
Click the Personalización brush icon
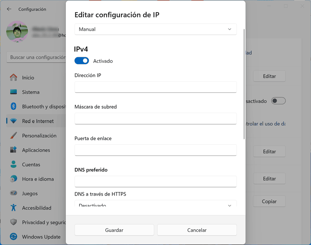tap(14, 136)
